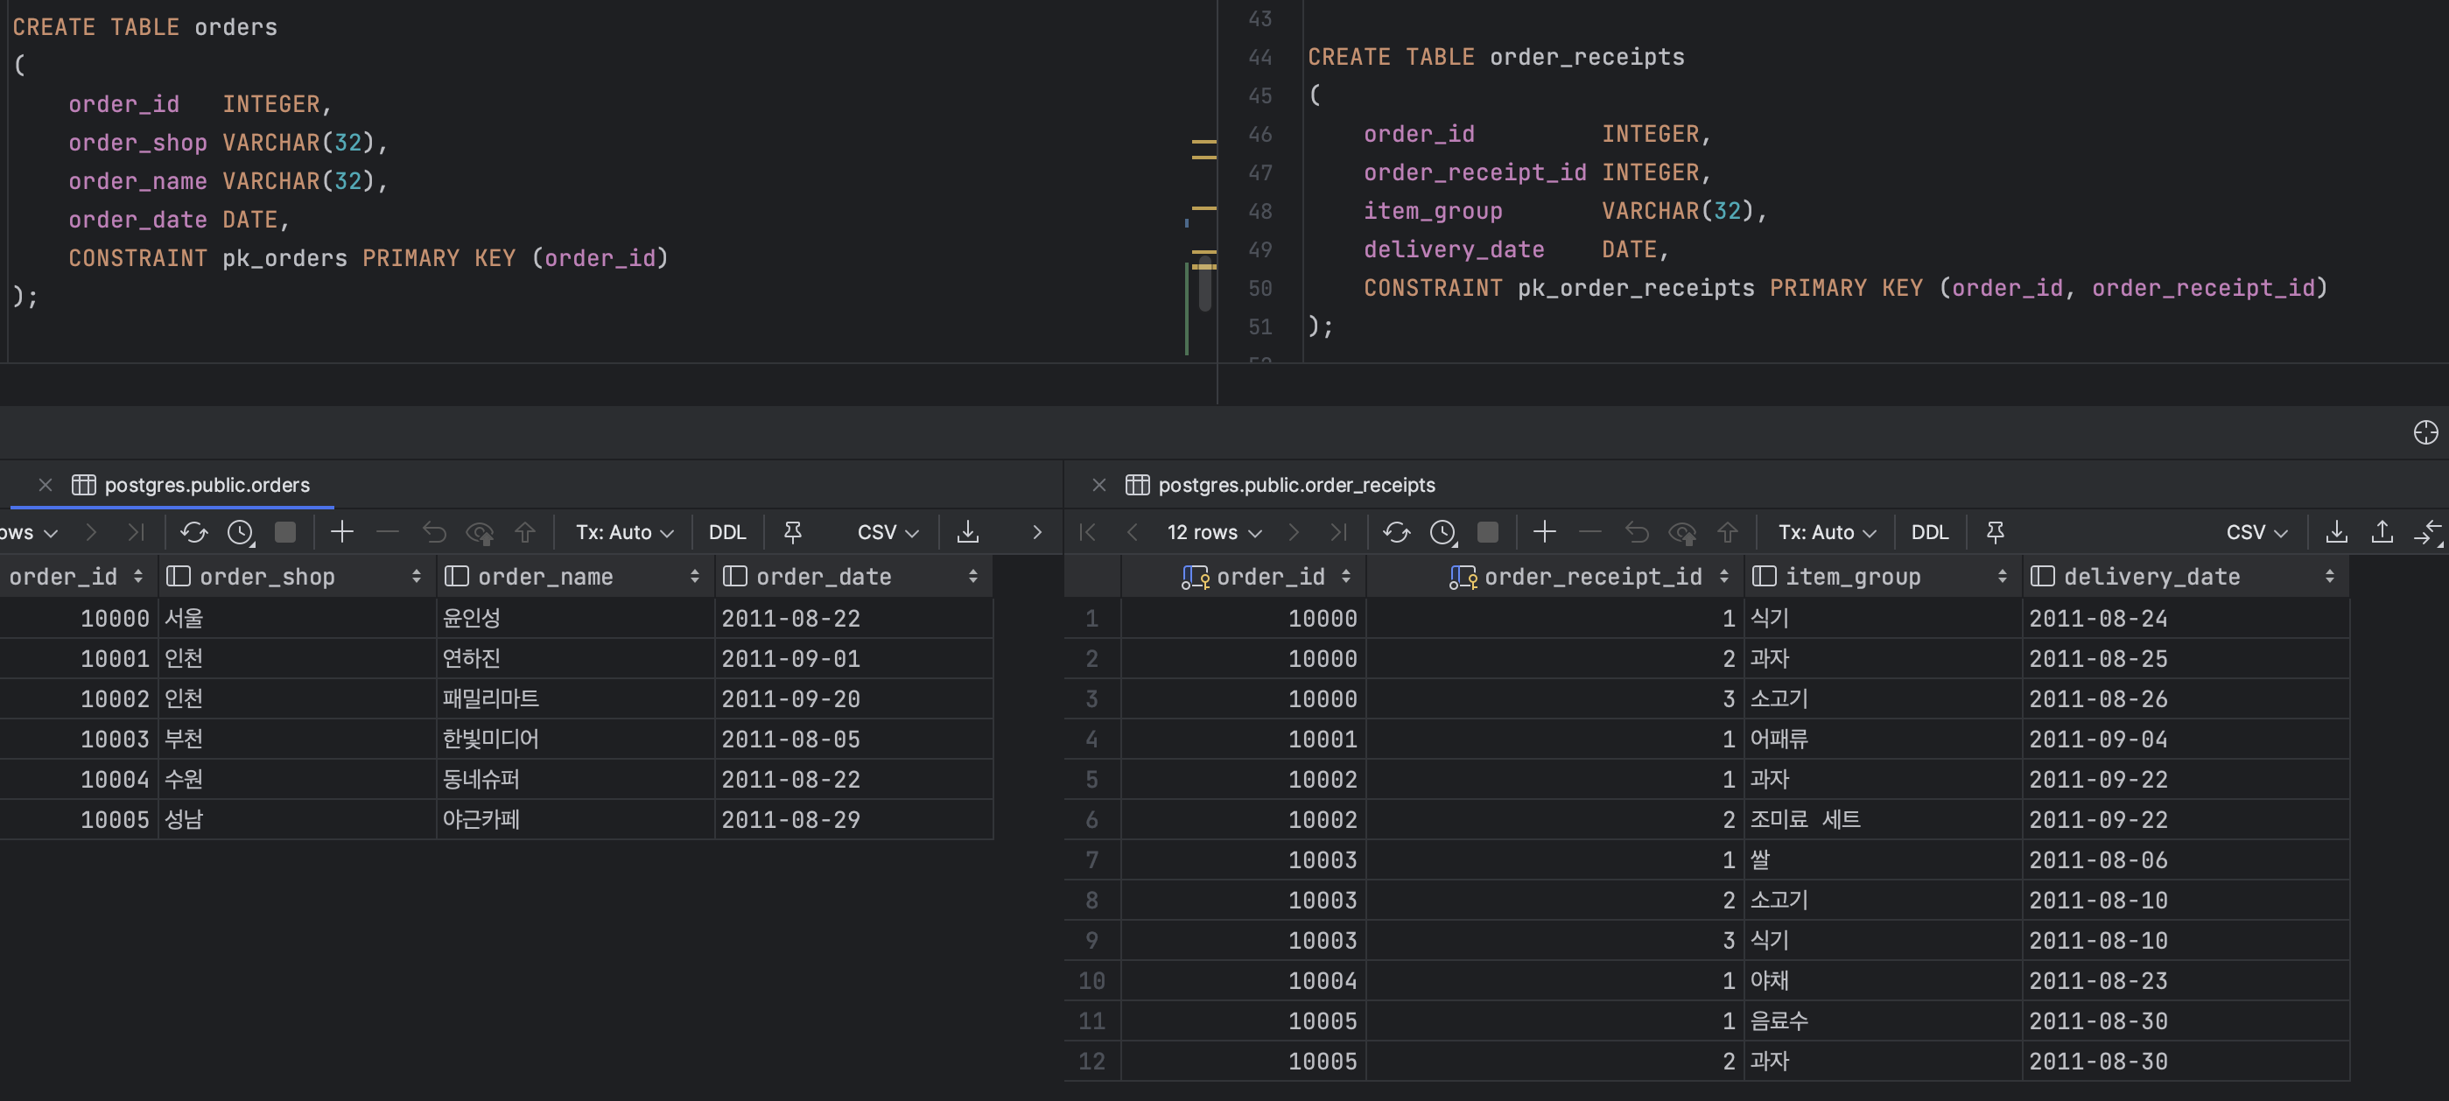Screen dimensions: 2449x1101
Task: Go to next page in orders table
Action: pos(91,532)
